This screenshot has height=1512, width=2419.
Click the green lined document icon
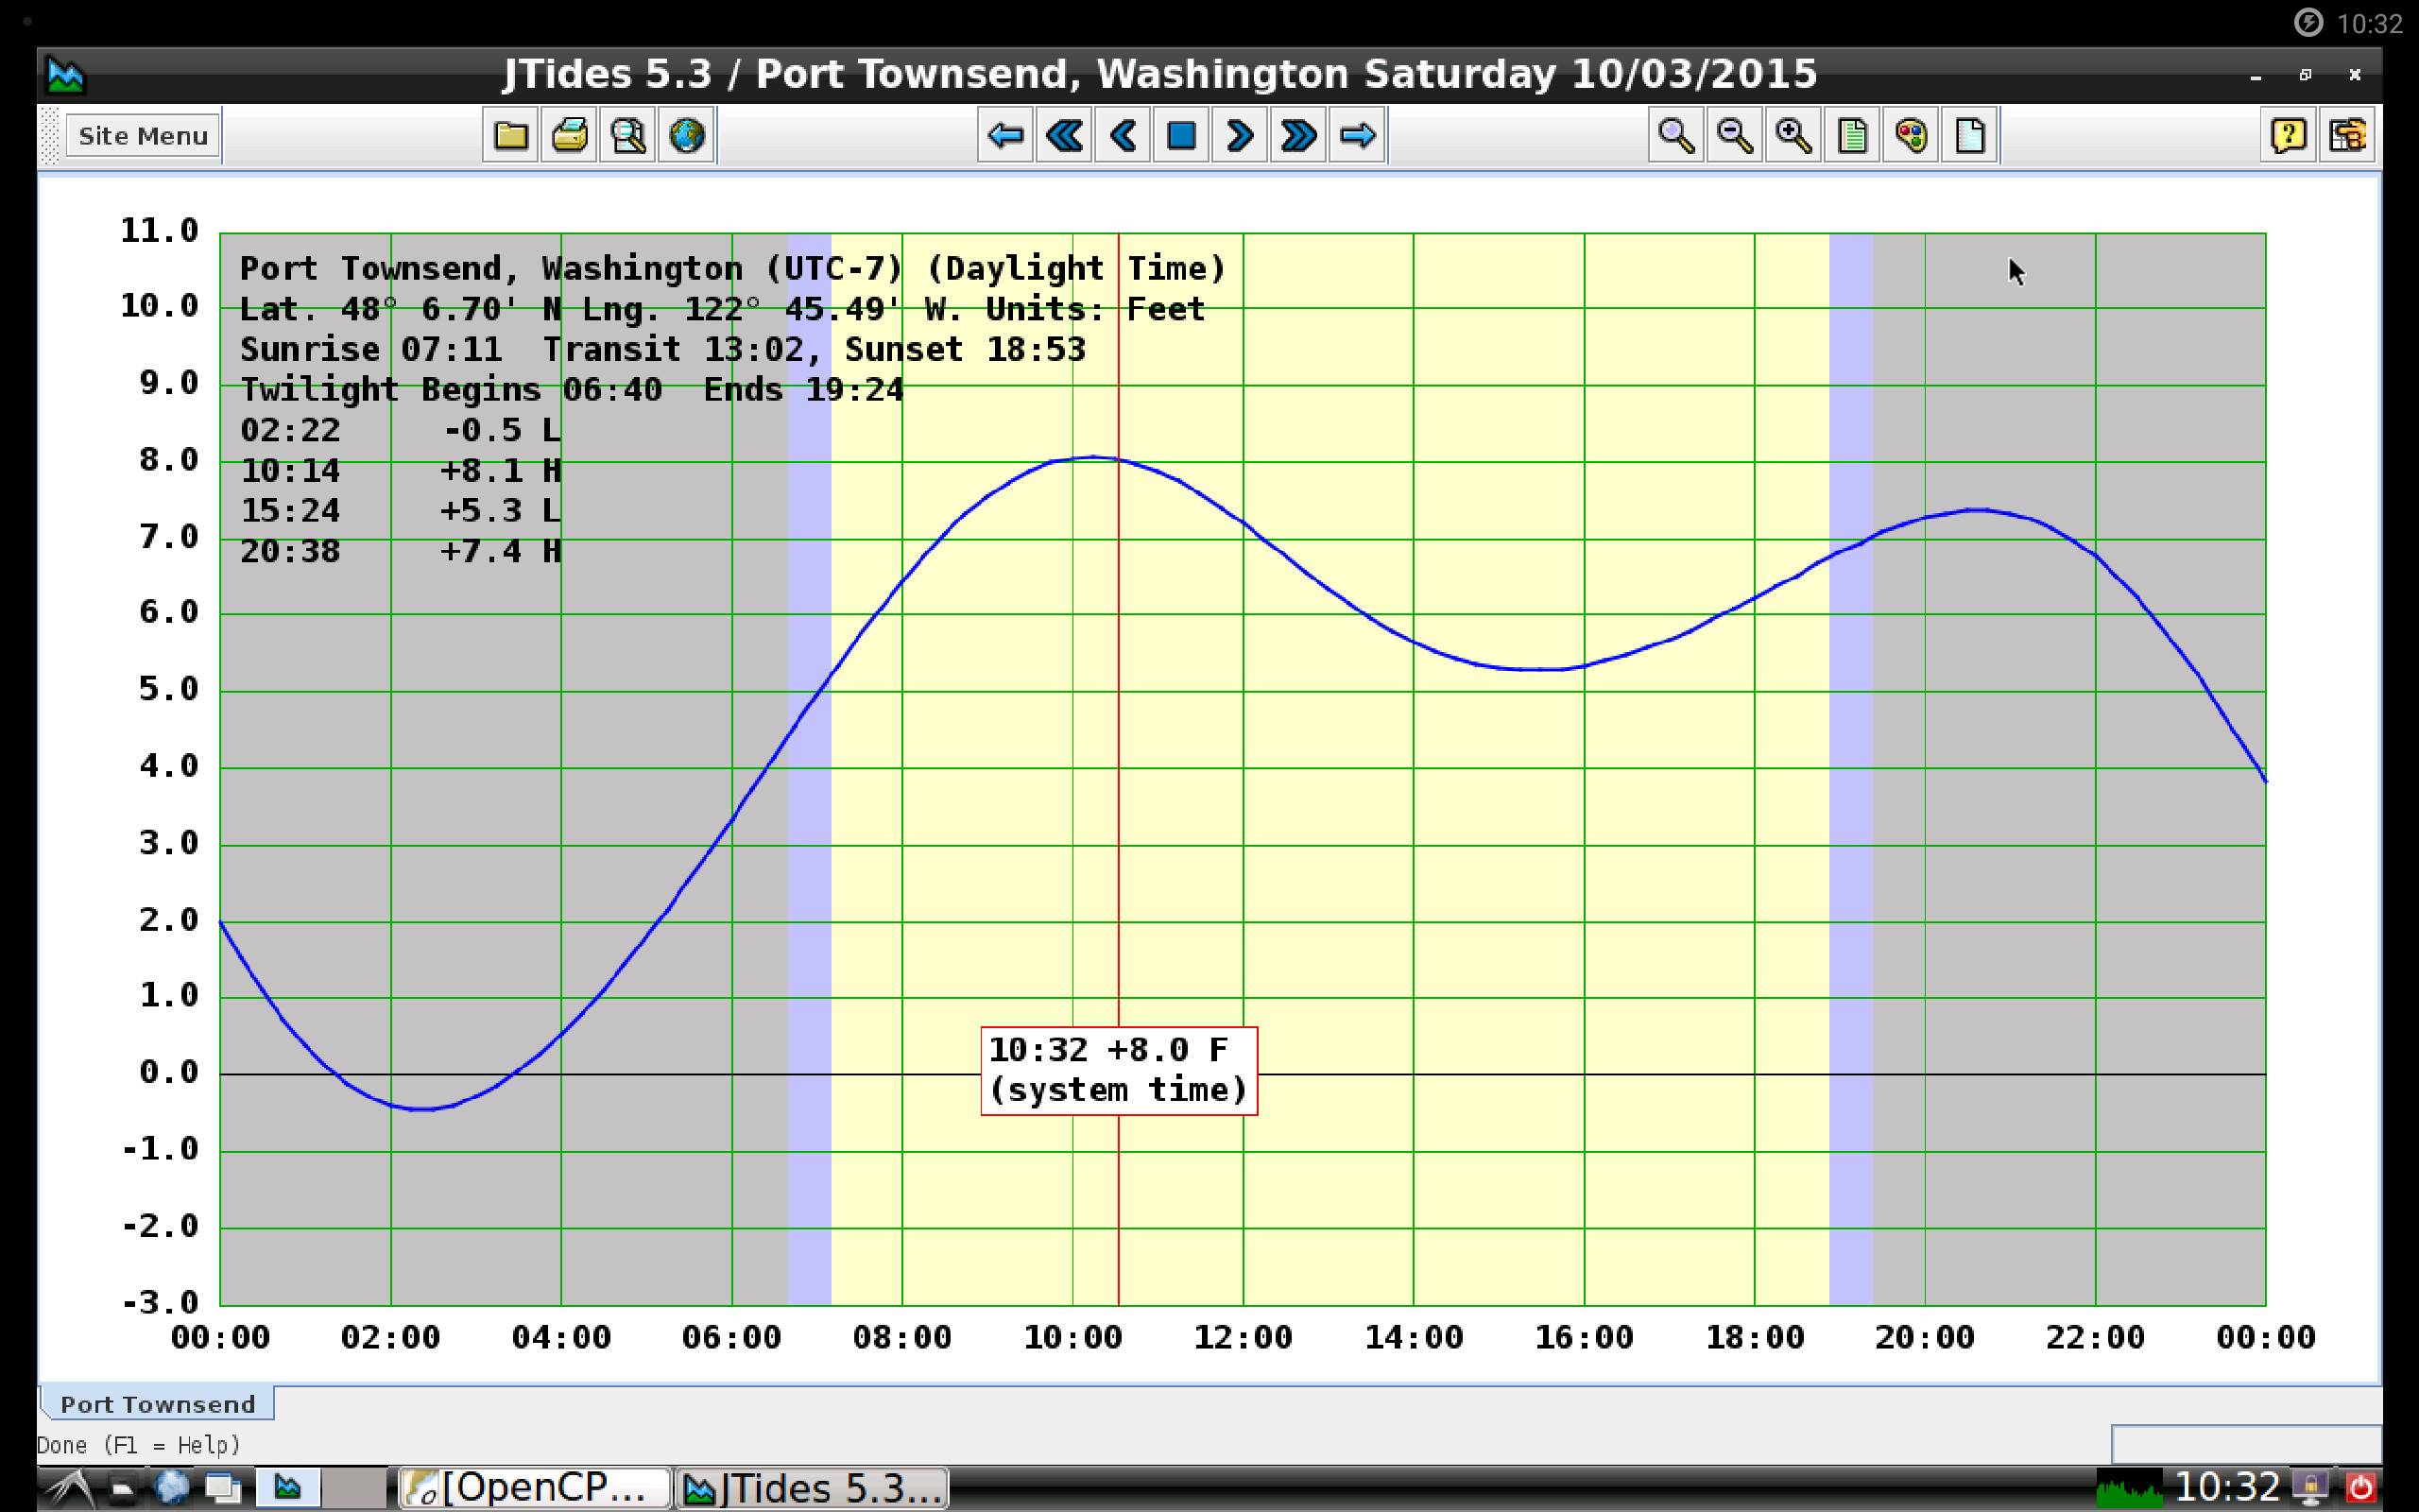pyautogui.click(x=1852, y=135)
